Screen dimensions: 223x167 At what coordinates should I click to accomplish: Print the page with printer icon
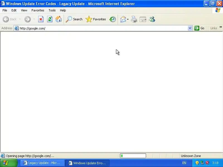134,19
